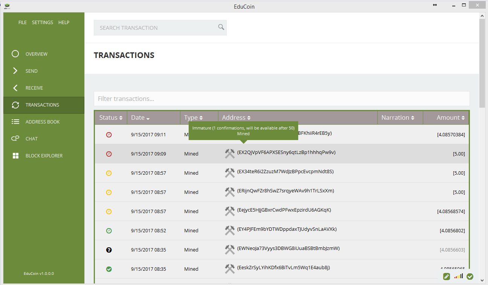Click amount [4.0856802]

(x=452, y=230)
